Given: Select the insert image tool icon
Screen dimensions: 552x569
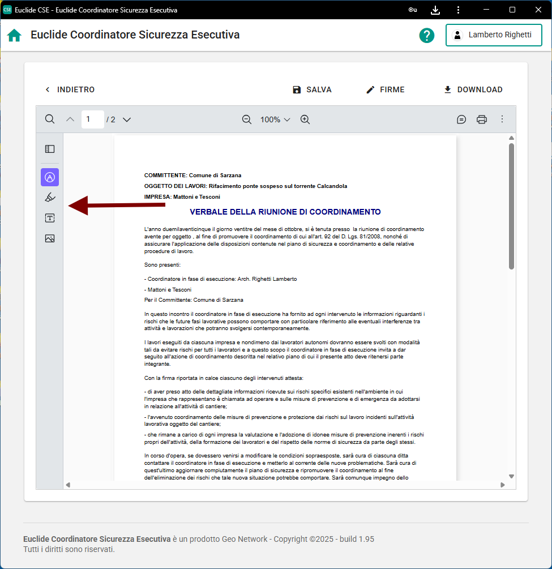Looking at the screenshot, I should point(50,238).
